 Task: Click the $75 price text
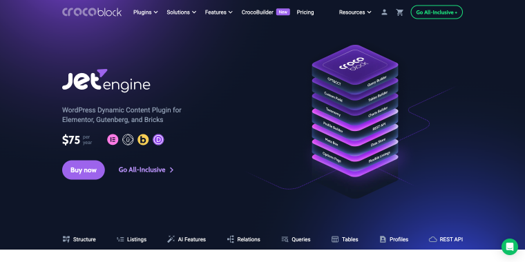click(x=71, y=140)
